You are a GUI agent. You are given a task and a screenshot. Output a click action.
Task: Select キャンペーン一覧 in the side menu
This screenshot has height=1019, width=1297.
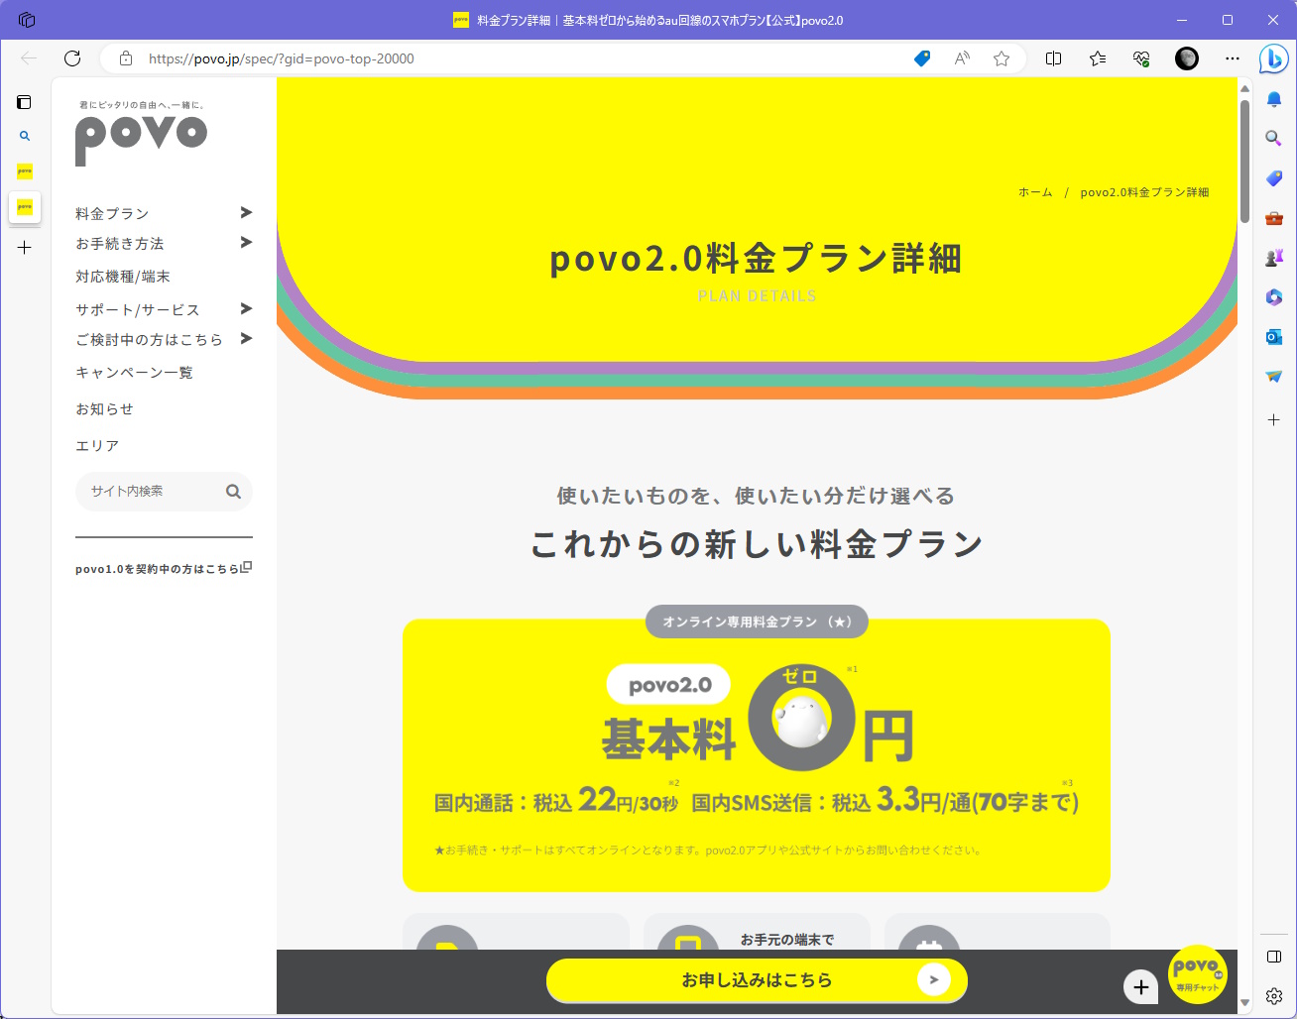tap(132, 372)
